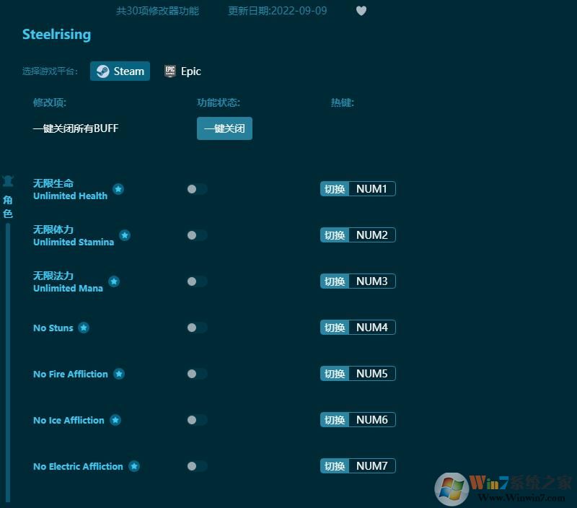Click the star icon beside Unlimited Health
This screenshot has height=508, width=577.
[118, 189]
